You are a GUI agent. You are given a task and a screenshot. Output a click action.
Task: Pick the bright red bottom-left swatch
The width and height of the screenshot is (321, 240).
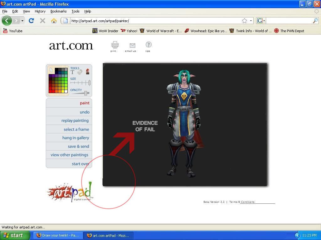coord(50,92)
